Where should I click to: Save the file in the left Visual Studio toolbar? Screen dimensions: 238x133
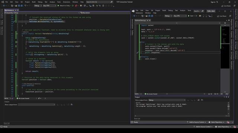19,6
